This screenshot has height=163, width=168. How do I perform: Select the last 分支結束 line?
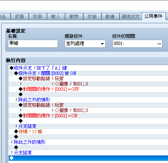[x=88, y=153]
